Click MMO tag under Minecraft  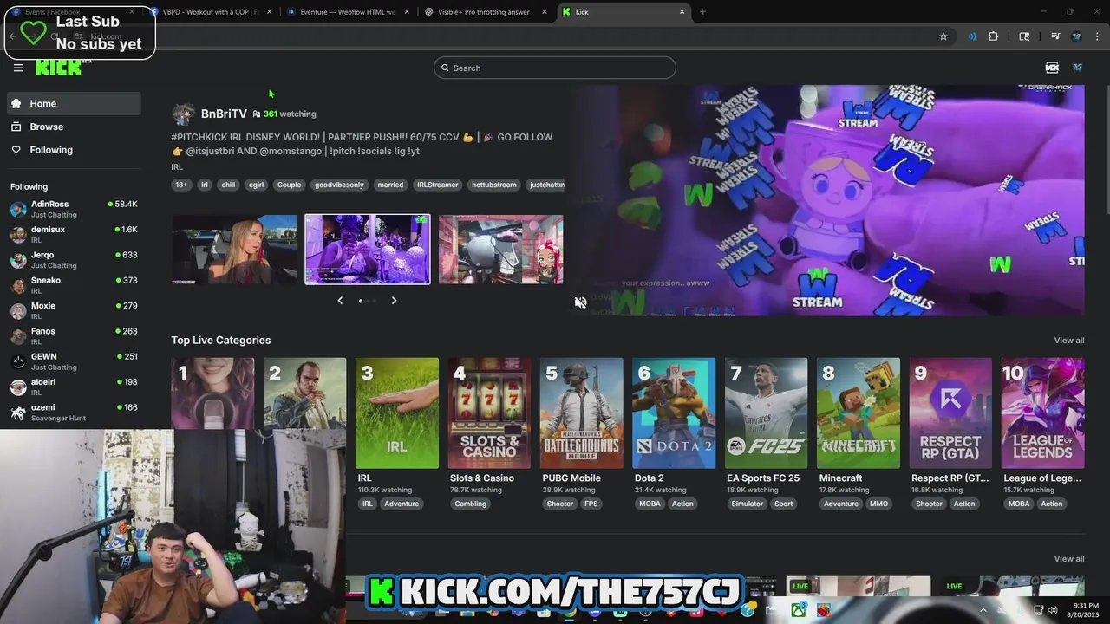tap(878, 504)
